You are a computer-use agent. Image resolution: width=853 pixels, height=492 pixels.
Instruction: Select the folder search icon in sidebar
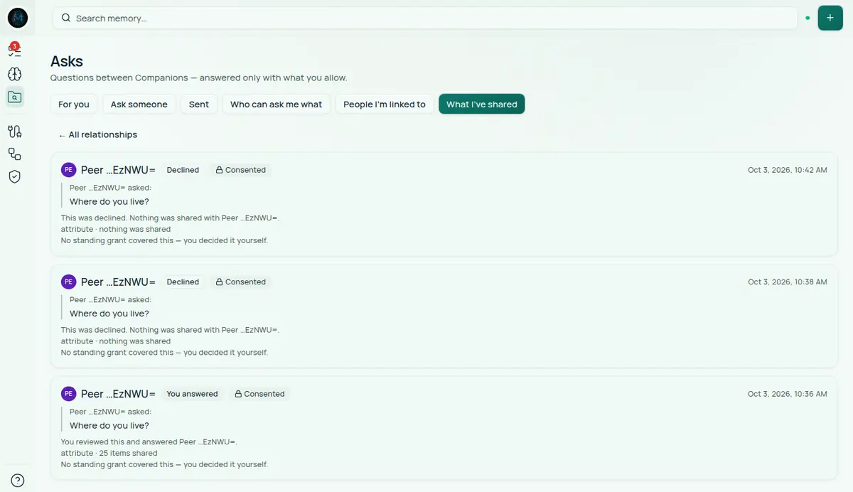pyautogui.click(x=14, y=97)
